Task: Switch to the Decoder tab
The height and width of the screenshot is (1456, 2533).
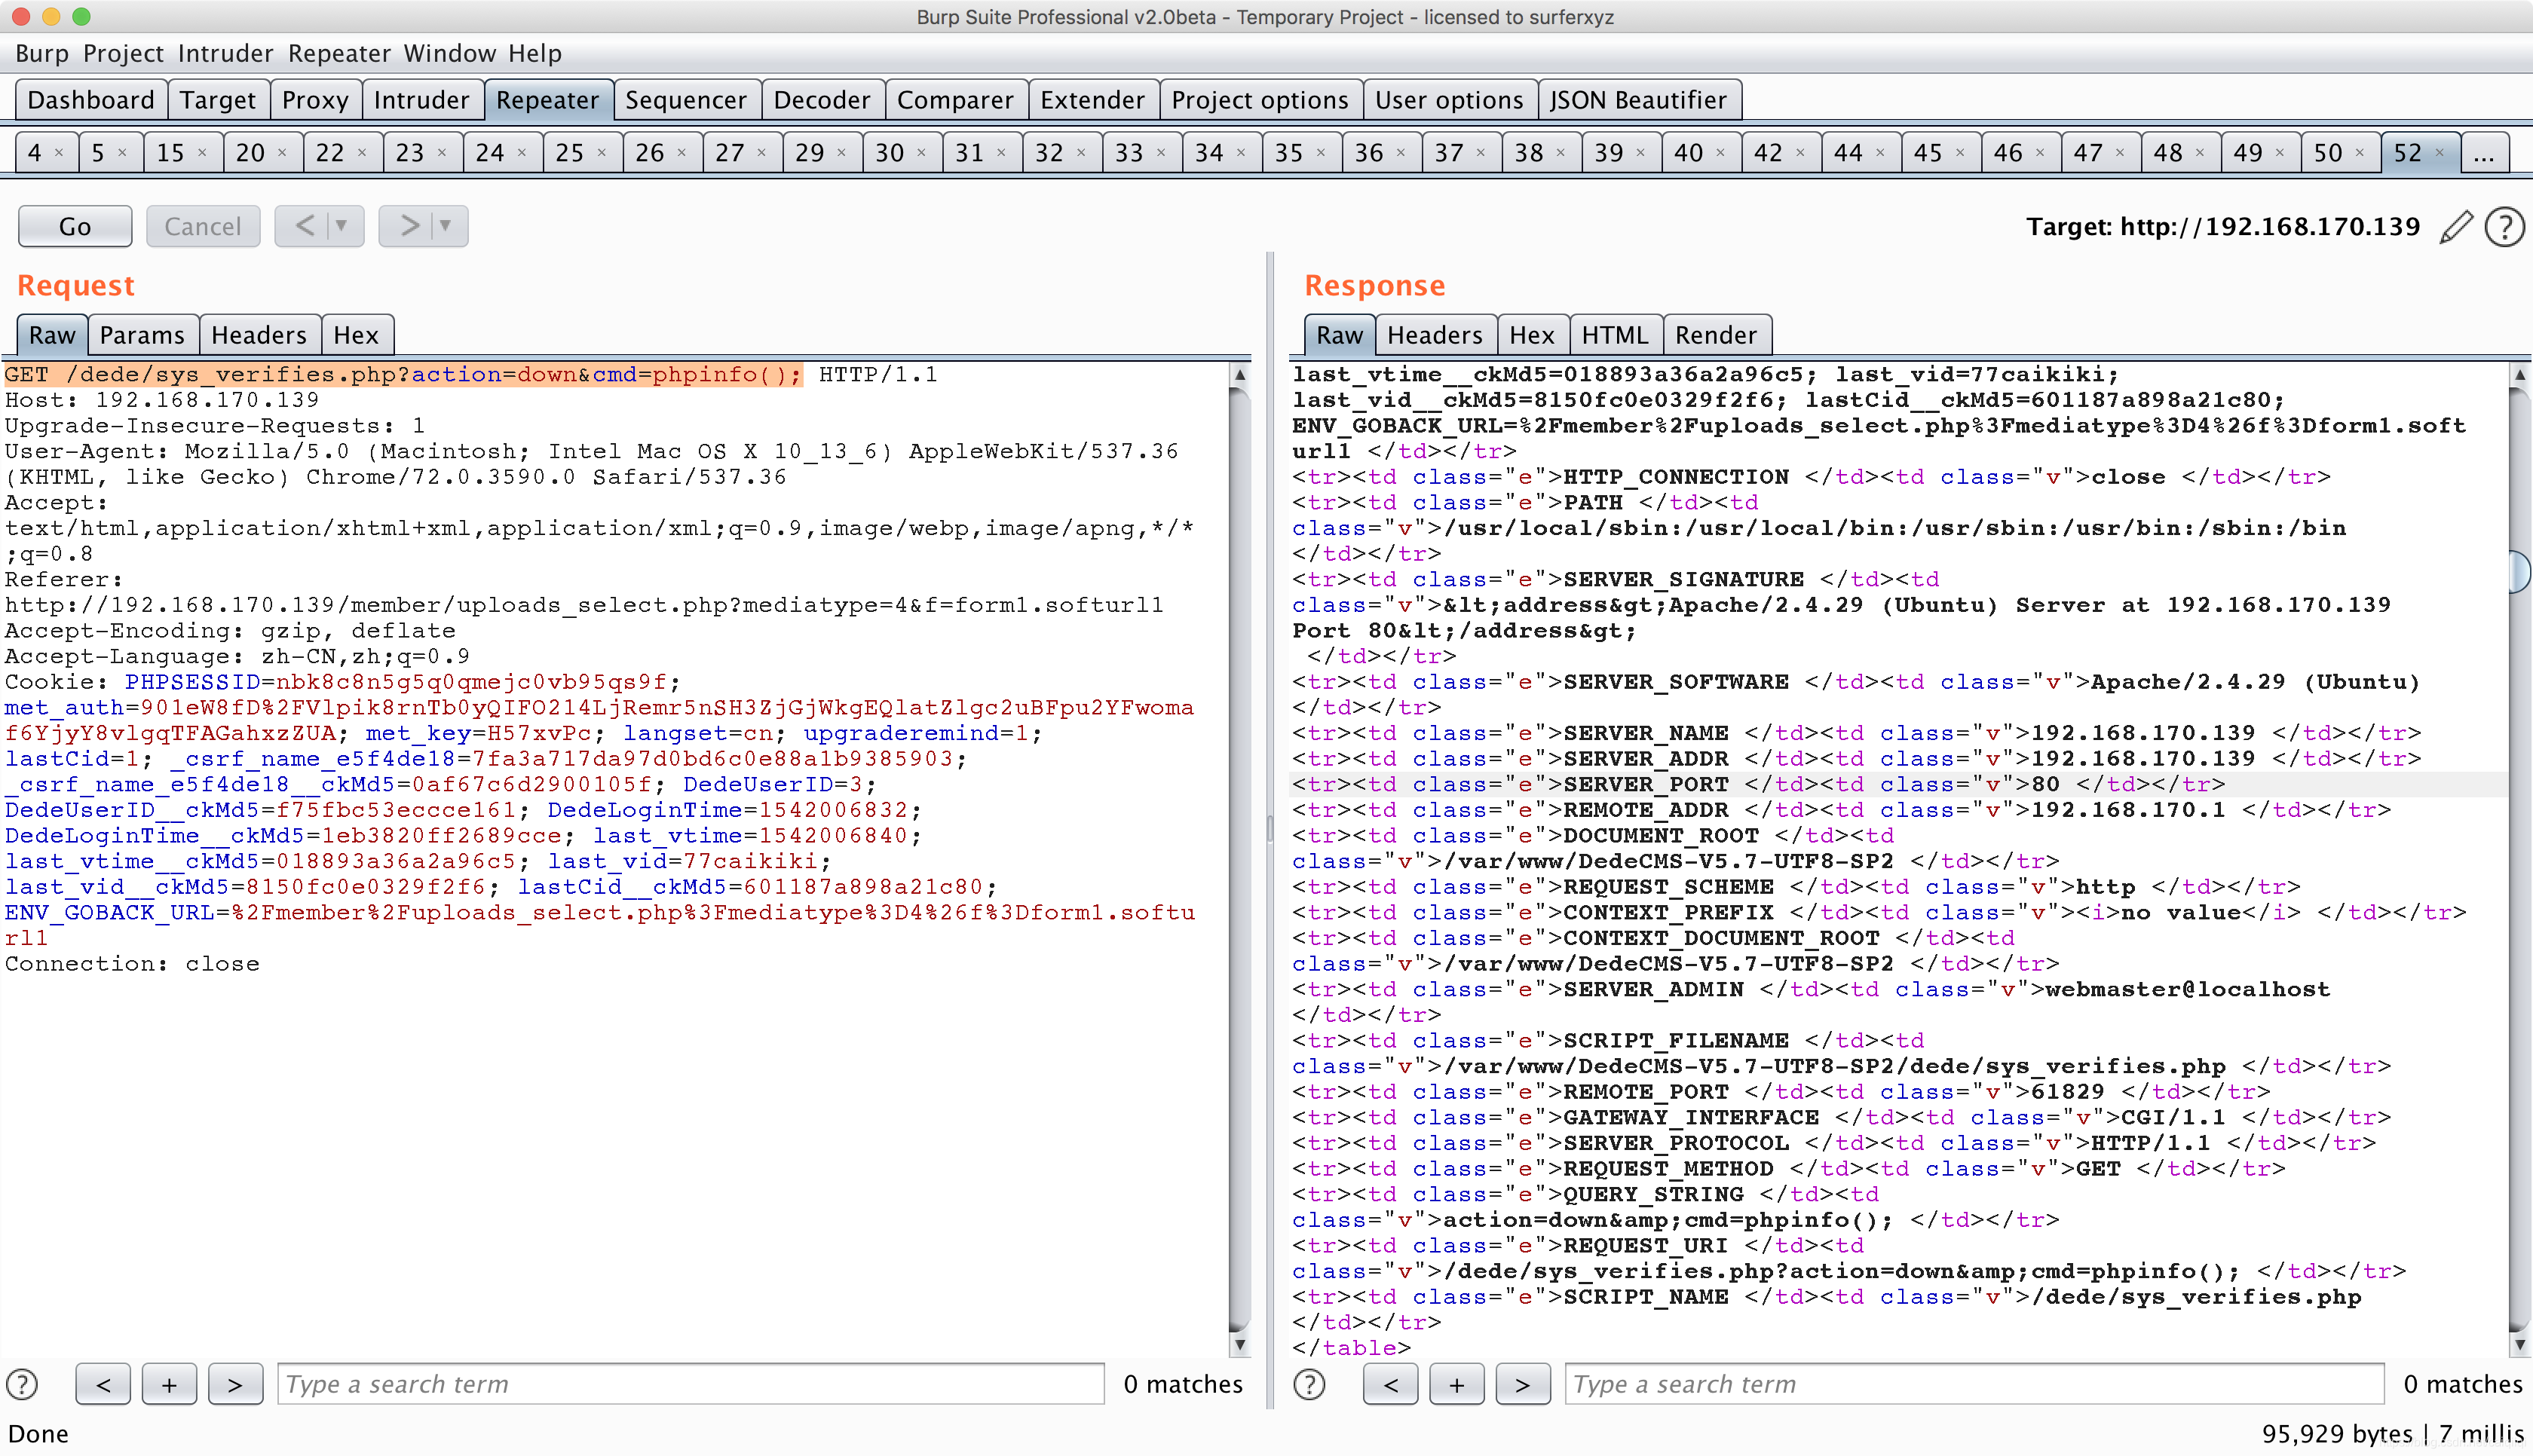Action: tap(822, 100)
